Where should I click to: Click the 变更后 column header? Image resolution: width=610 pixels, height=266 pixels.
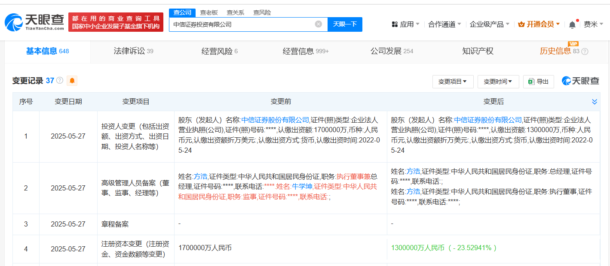pyautogui.click(x=494, y=102)
